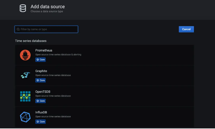Pick the InfluxDB data source title
Screen dimensions: 215x129
(x=41, y=112)
